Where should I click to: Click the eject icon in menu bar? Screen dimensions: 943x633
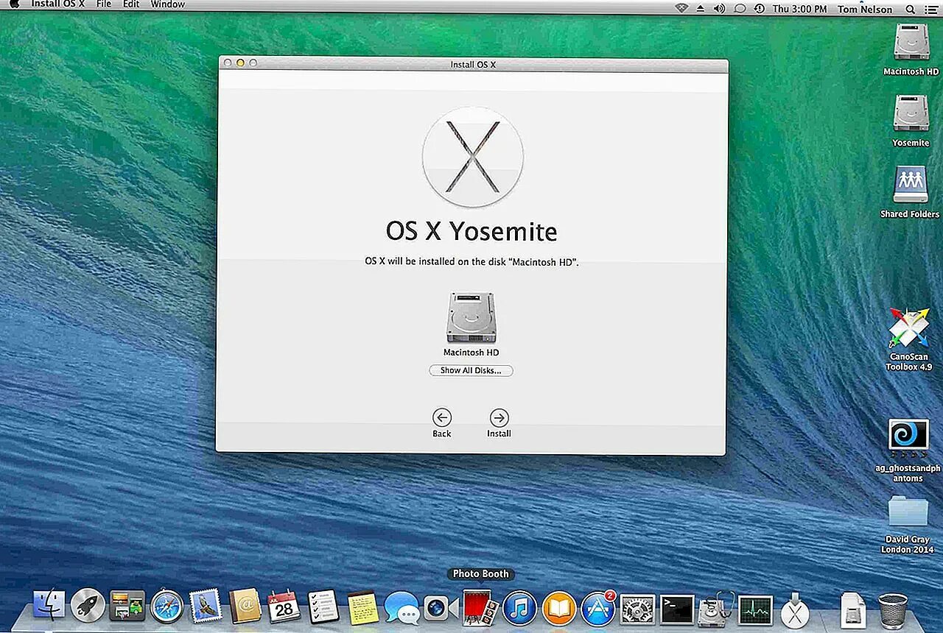click(x=701, y=9)
